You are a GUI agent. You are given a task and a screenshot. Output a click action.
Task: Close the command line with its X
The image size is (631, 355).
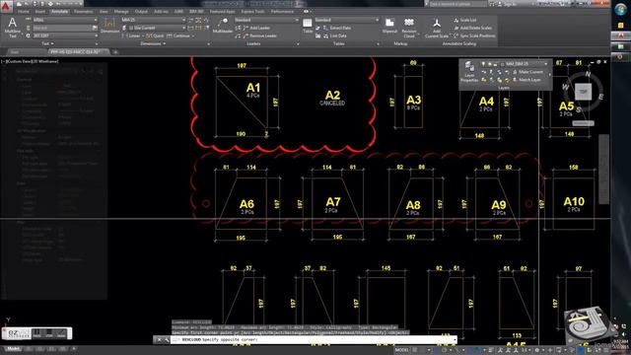(159, 339)
